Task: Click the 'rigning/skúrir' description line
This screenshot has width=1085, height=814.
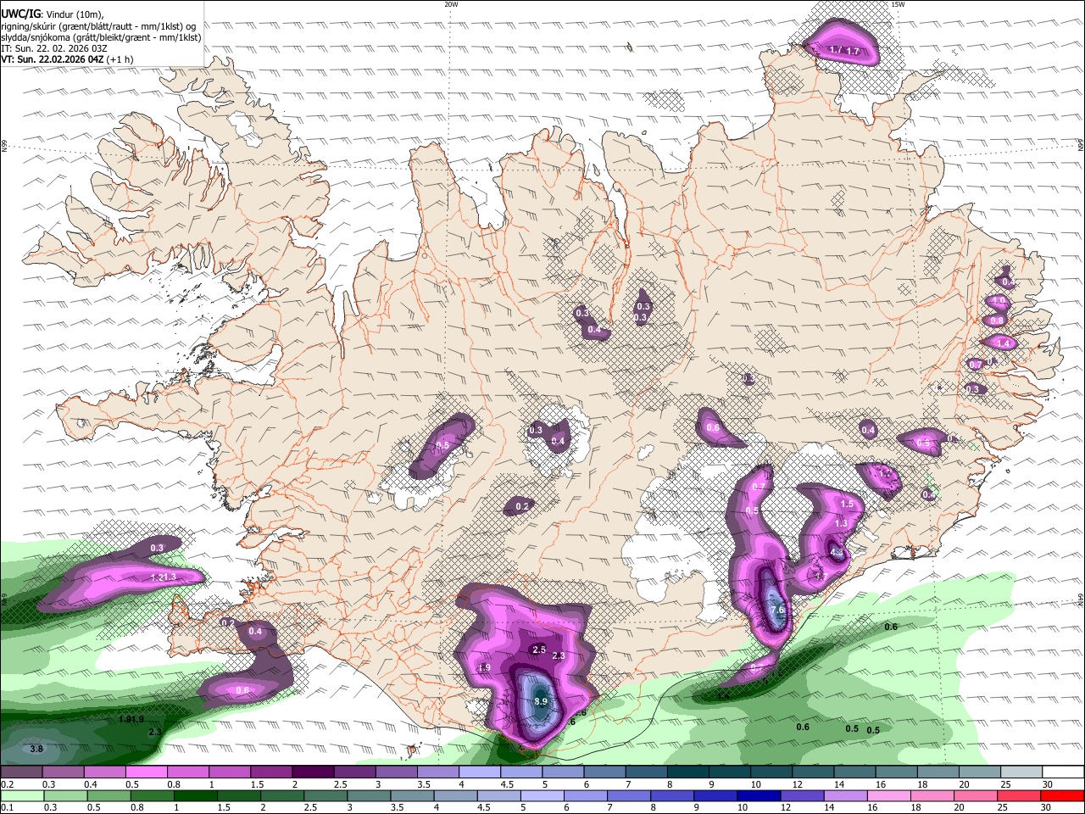Action: 98,25
